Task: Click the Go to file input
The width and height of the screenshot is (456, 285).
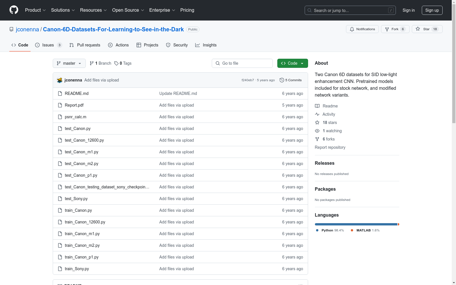Action: (x=242, y=63)
